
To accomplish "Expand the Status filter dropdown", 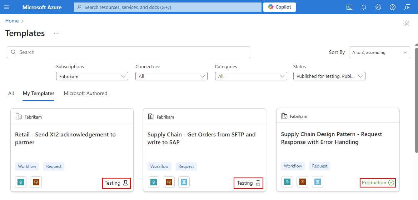I will click(x=329, y=76).
